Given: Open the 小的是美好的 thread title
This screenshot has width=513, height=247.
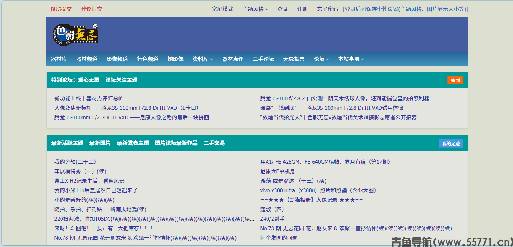Looking at the screenshot, I should [x=70, y=200].
